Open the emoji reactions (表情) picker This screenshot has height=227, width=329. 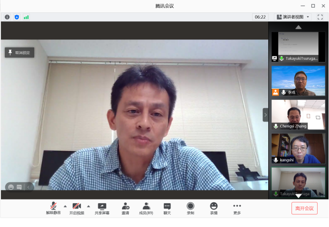(214, 208)
